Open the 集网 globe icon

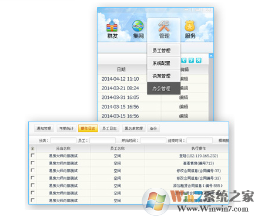tap(138, 29)
